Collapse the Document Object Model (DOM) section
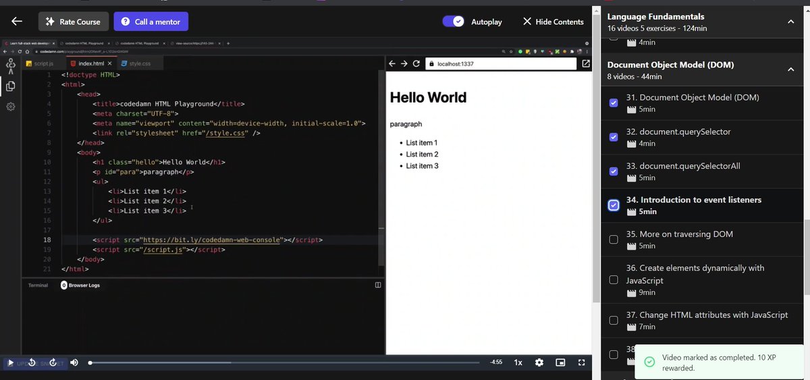Viewport: 810px width, 380px height. [x=790, y=70]
